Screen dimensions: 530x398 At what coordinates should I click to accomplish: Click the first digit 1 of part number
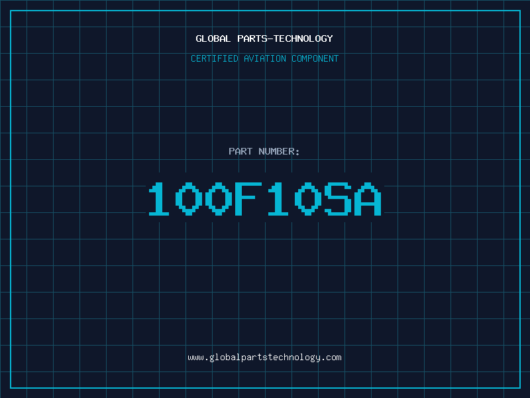point(159,200)
